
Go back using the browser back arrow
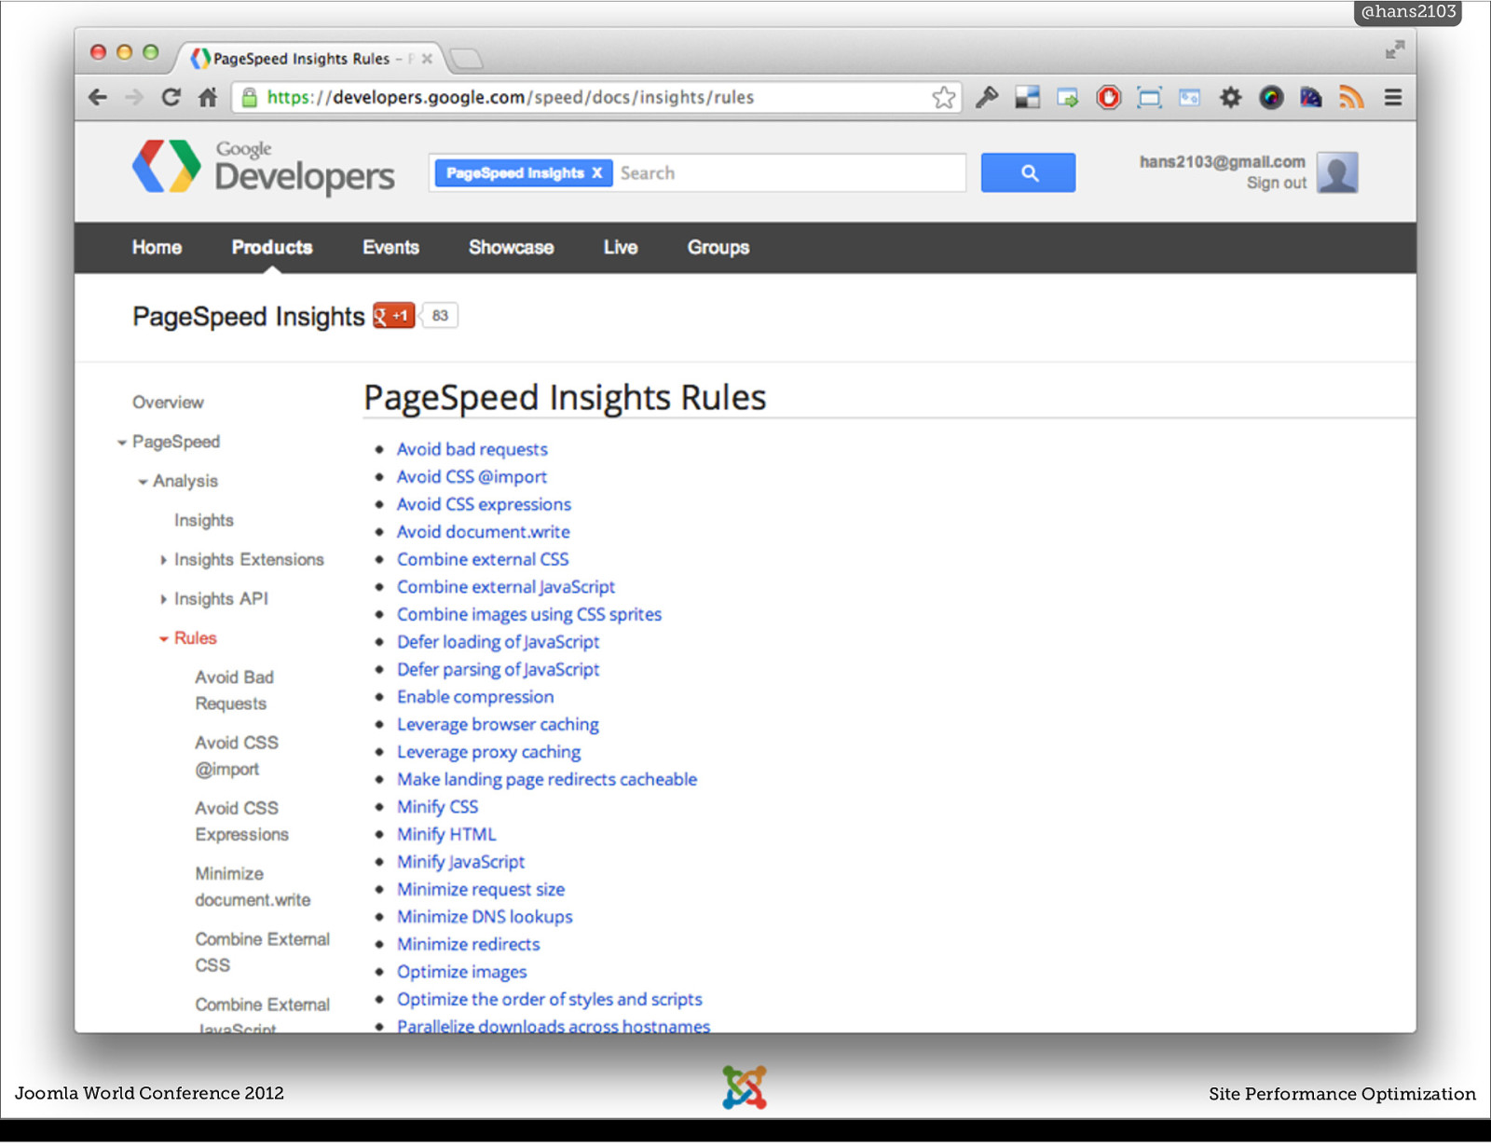tap(98, 97)
